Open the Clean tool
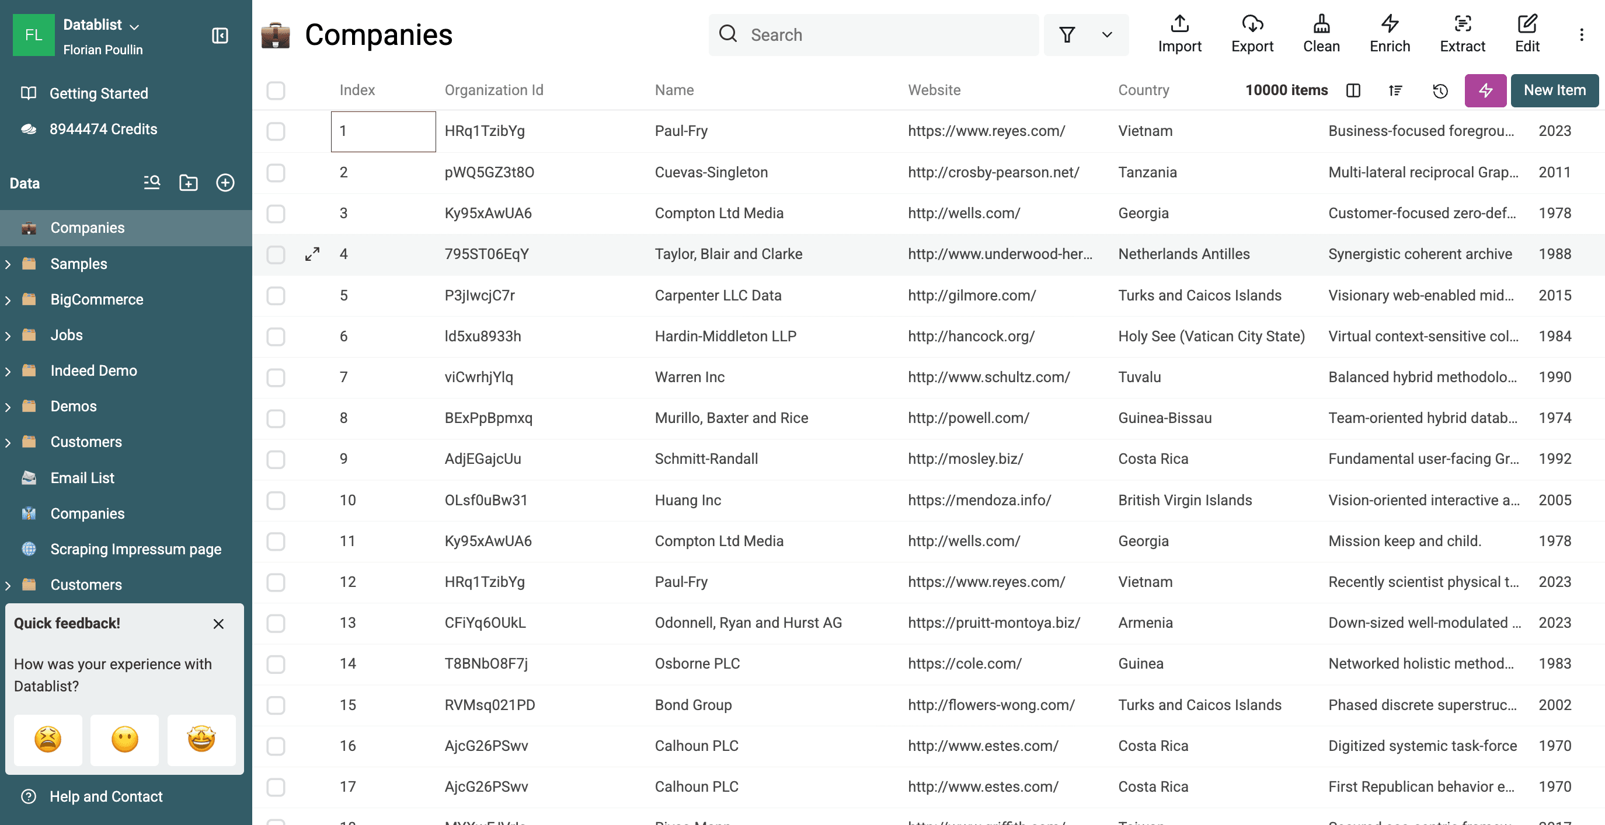This screenshot has width=1605, height=825. click(1321, 34)
